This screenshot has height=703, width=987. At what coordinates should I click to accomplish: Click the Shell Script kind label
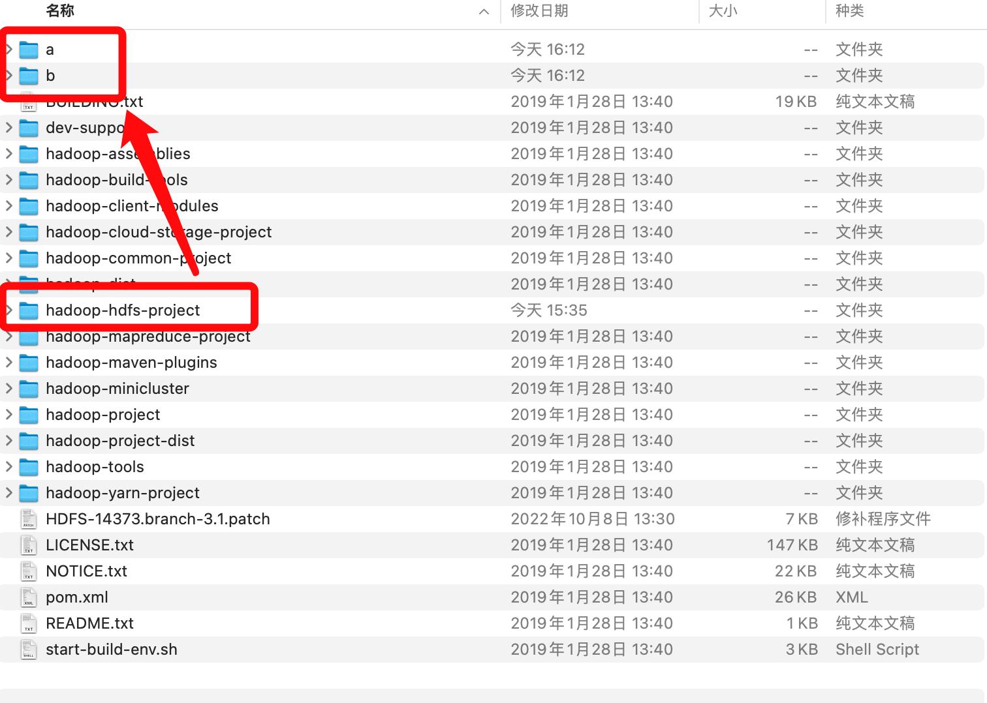click(x=877, y=650)
